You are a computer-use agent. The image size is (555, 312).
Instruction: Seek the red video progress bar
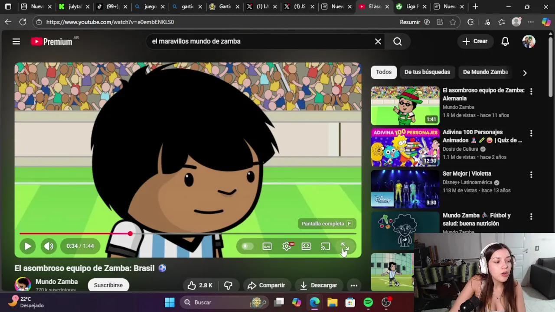(188, 234)
